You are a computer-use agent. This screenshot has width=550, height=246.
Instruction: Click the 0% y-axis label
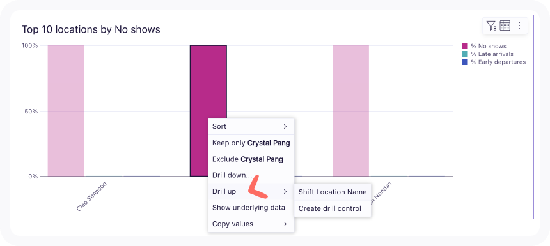34,177
